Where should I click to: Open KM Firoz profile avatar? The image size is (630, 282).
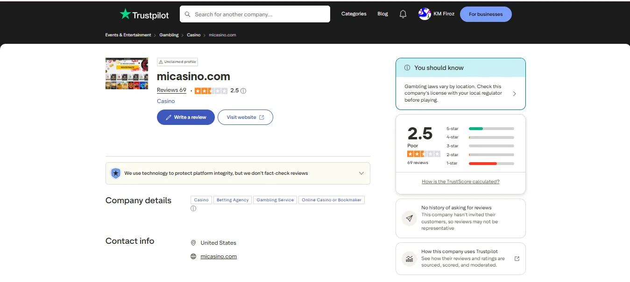[x=425, y=14]
